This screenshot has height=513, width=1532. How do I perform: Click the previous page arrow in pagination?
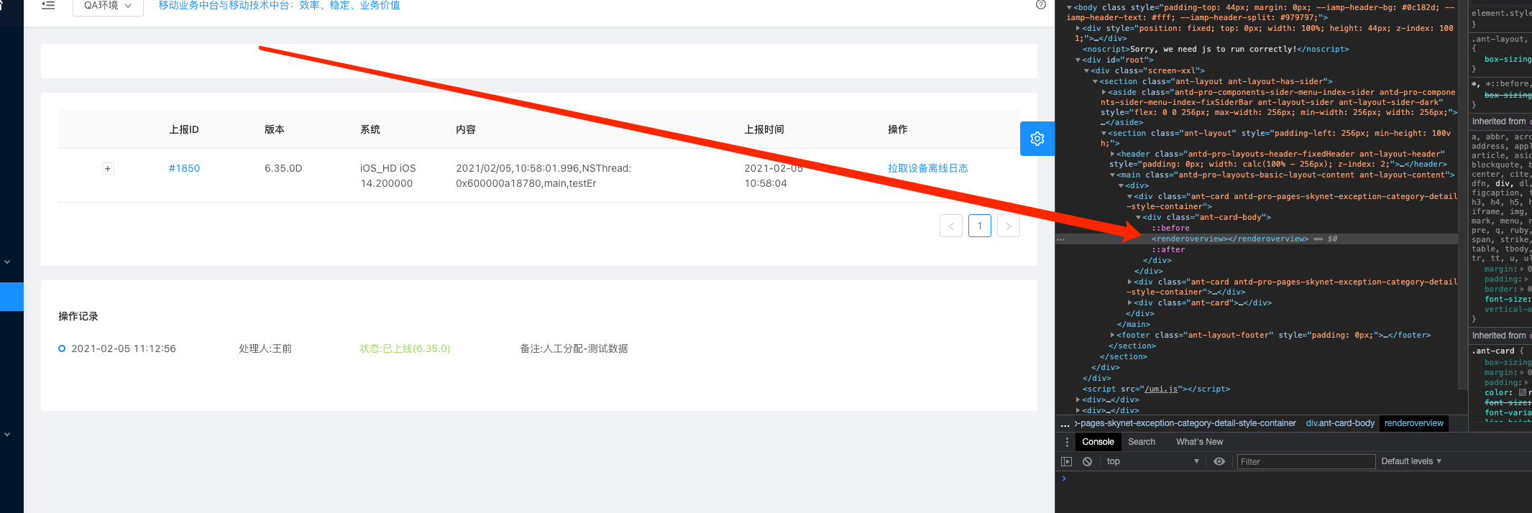click(x=951, y=226)
